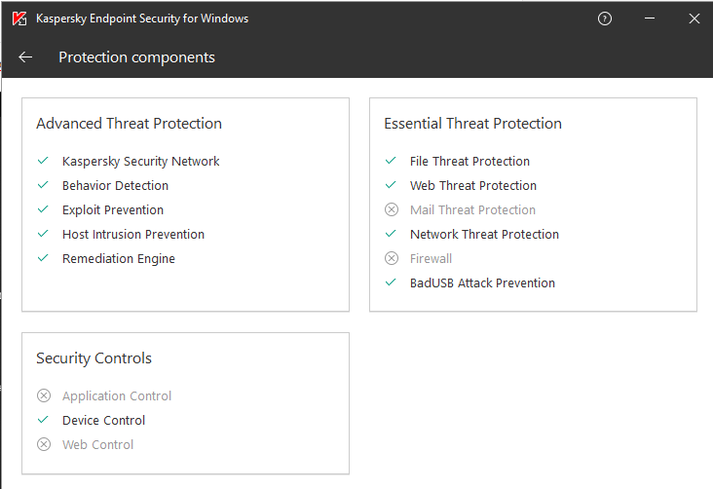Open the help question mark icon

[605, 19]
